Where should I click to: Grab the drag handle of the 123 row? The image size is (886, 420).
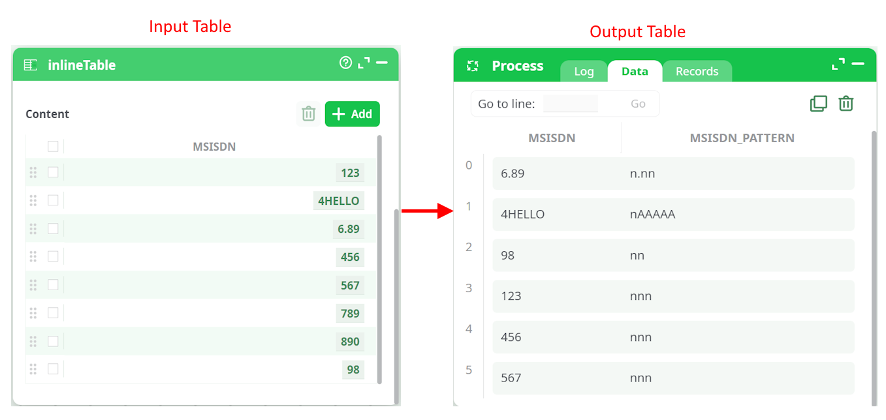33,173
